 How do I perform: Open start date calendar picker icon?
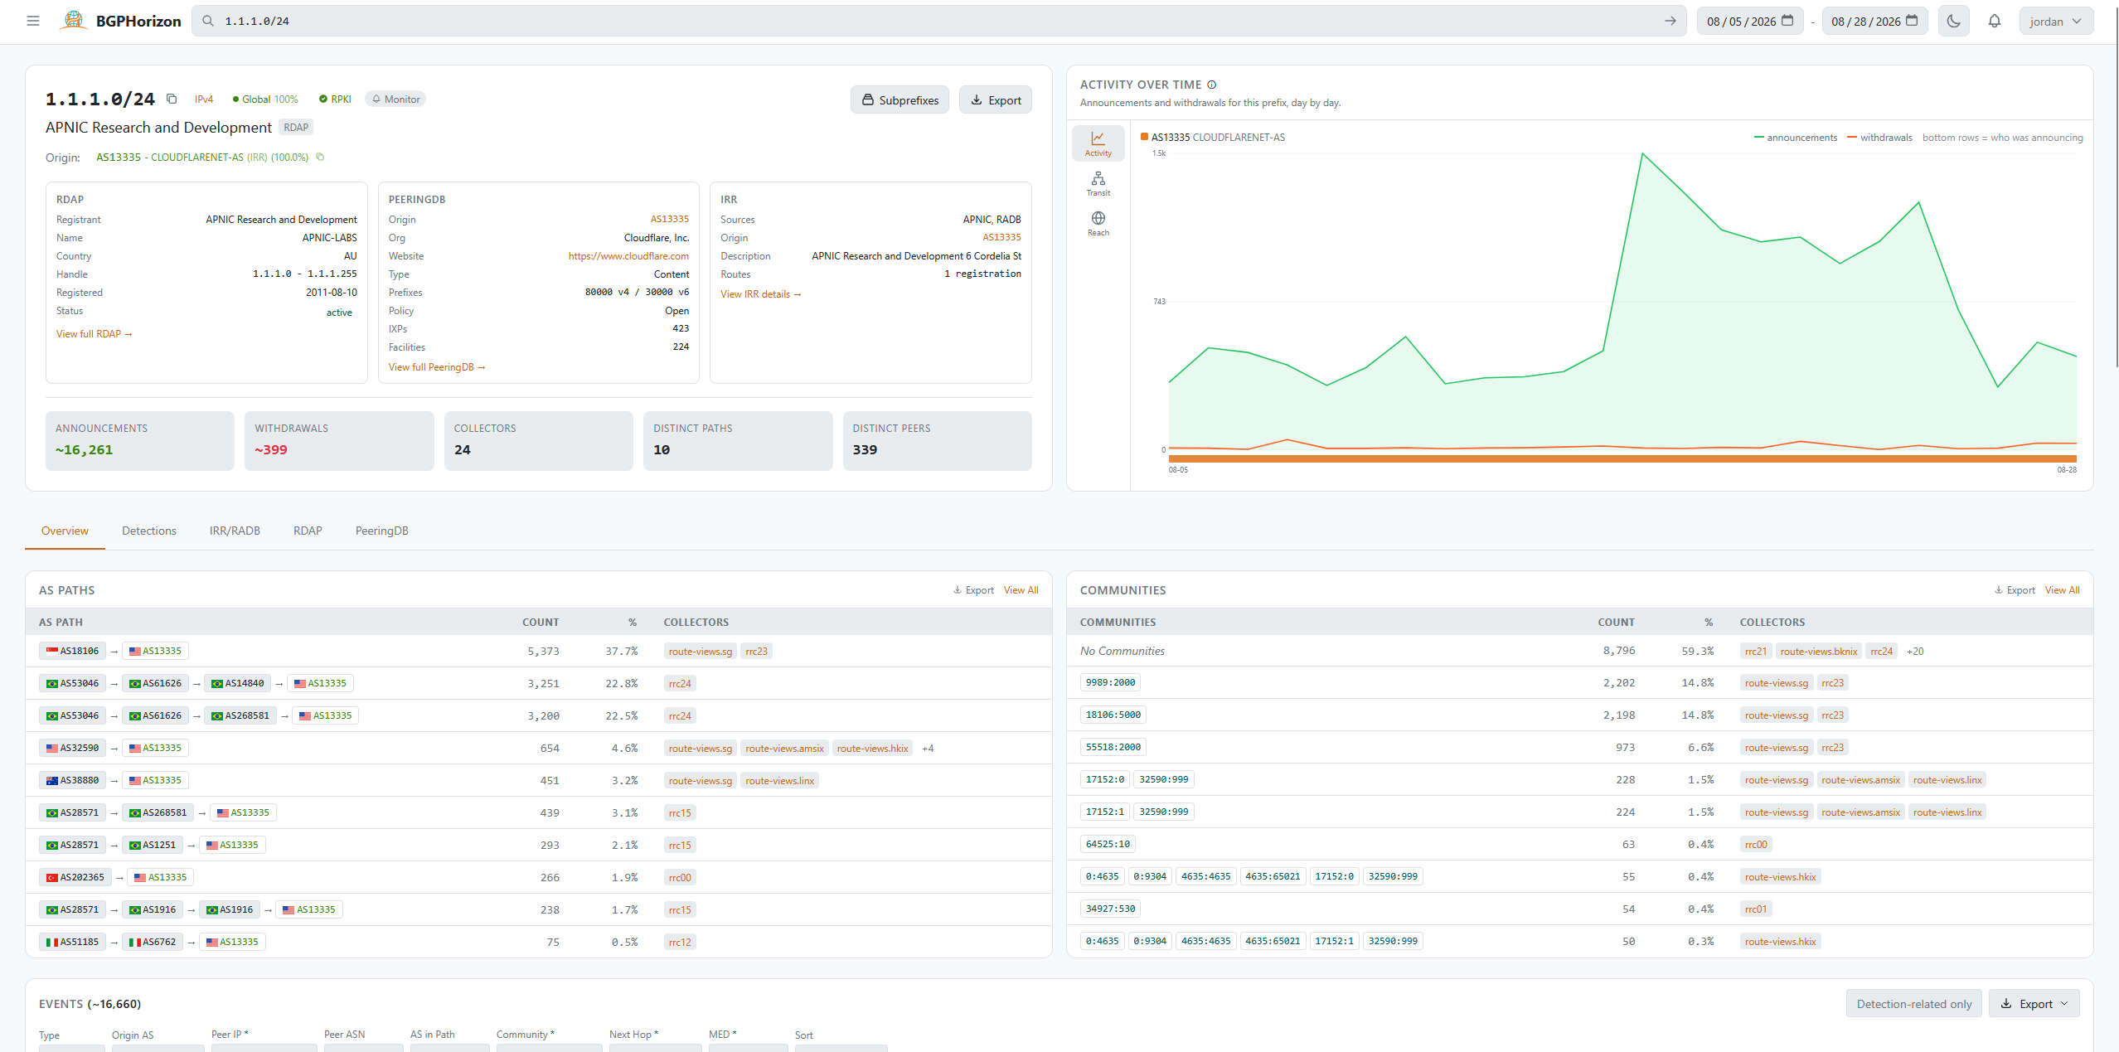tap(1787, 21)
